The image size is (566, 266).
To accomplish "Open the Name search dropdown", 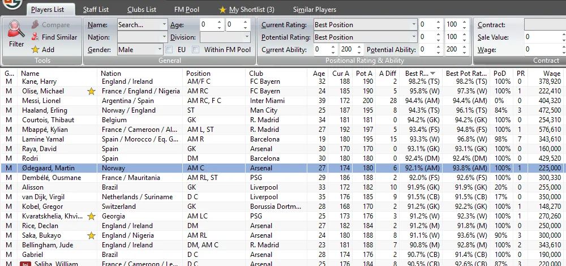I will (165, 25).
